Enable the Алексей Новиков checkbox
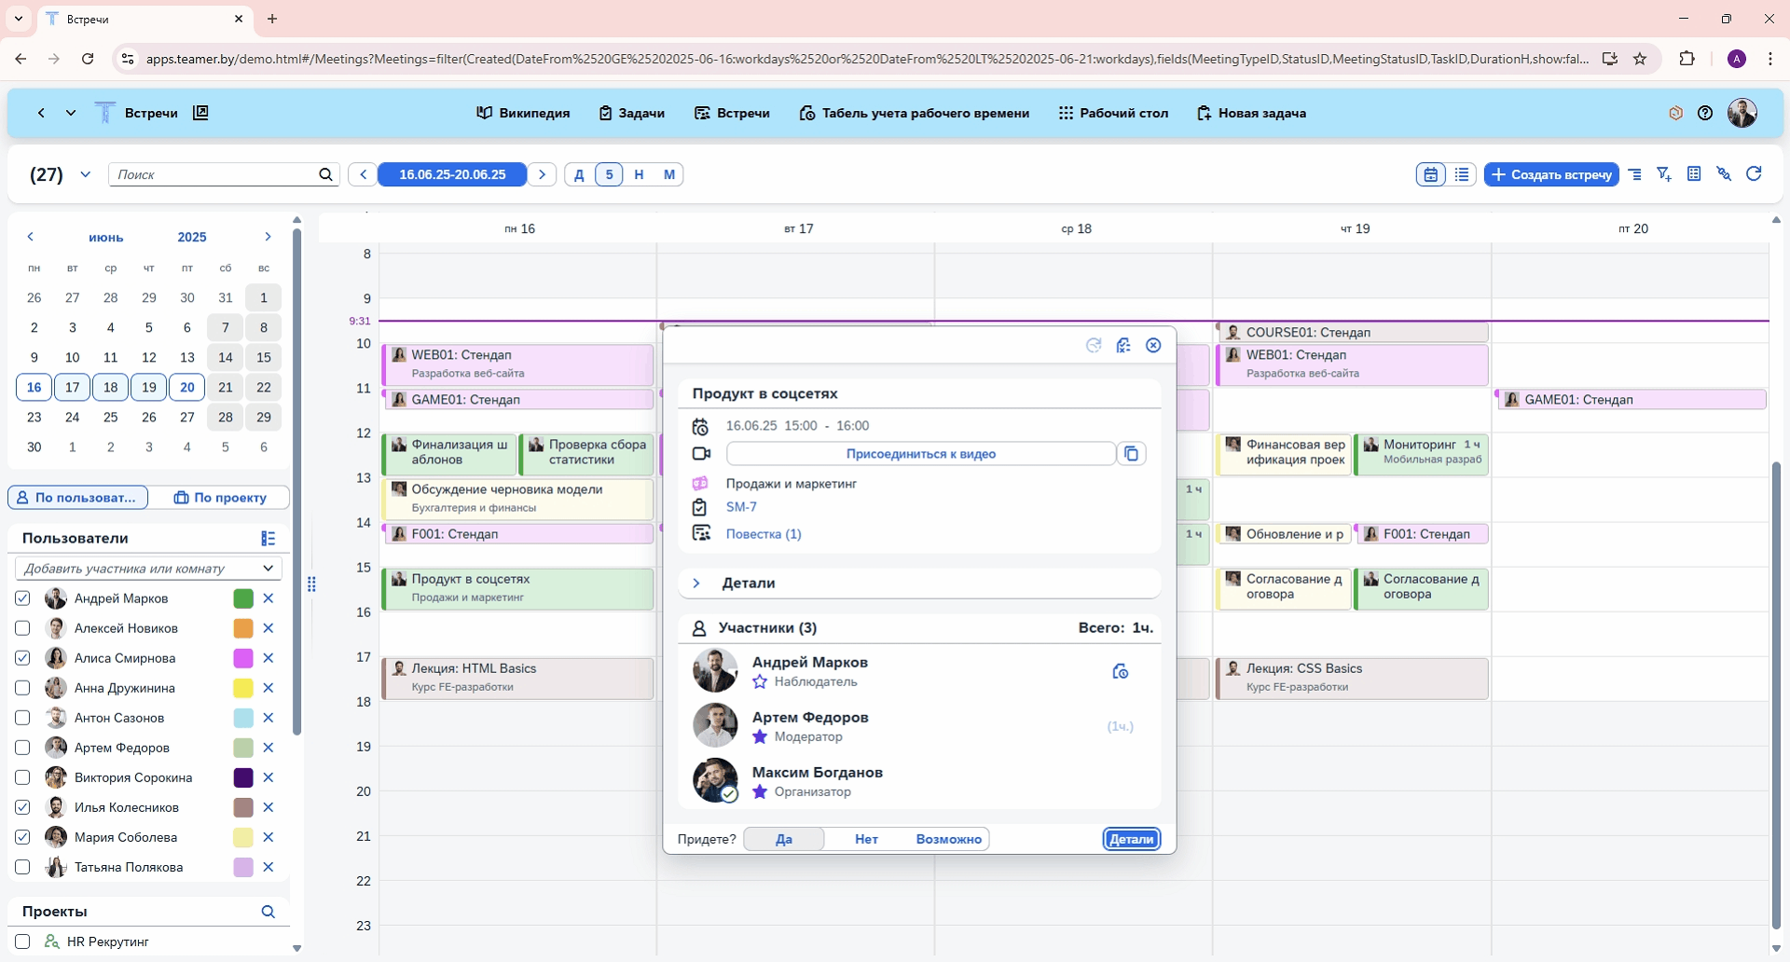1790x962 pixels. click(23, 628)
